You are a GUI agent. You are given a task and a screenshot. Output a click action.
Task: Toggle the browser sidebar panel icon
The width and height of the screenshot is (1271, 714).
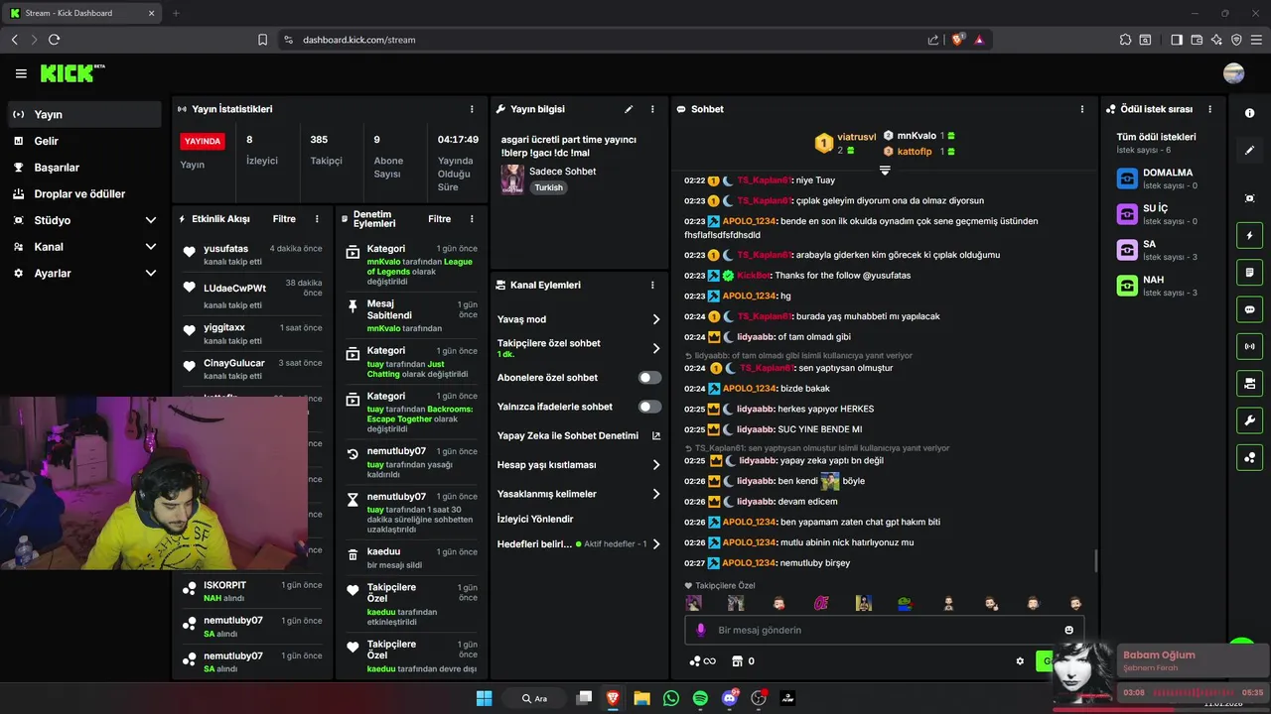coord(1177,40)
